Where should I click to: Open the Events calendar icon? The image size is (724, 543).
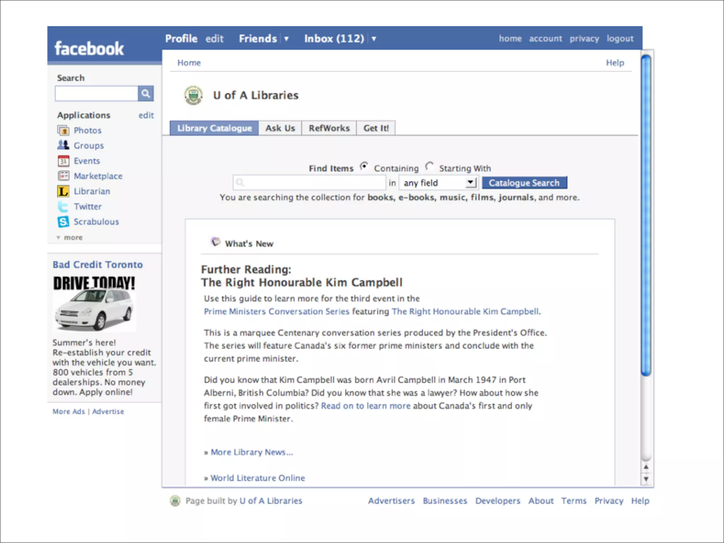63,161
